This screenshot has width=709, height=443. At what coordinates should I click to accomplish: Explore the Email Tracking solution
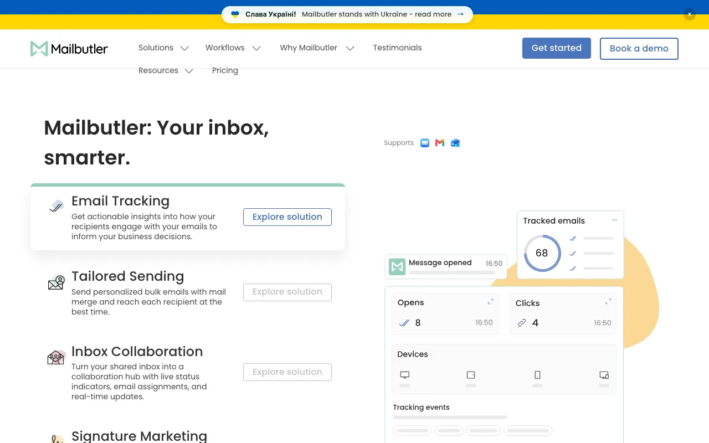coord(287,217)
